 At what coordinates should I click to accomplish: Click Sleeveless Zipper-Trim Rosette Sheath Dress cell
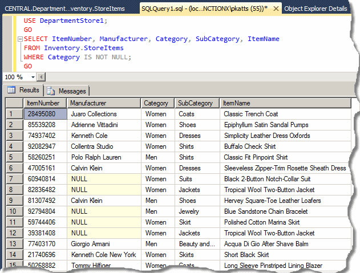pyautogui.click(x=285, y=168)
